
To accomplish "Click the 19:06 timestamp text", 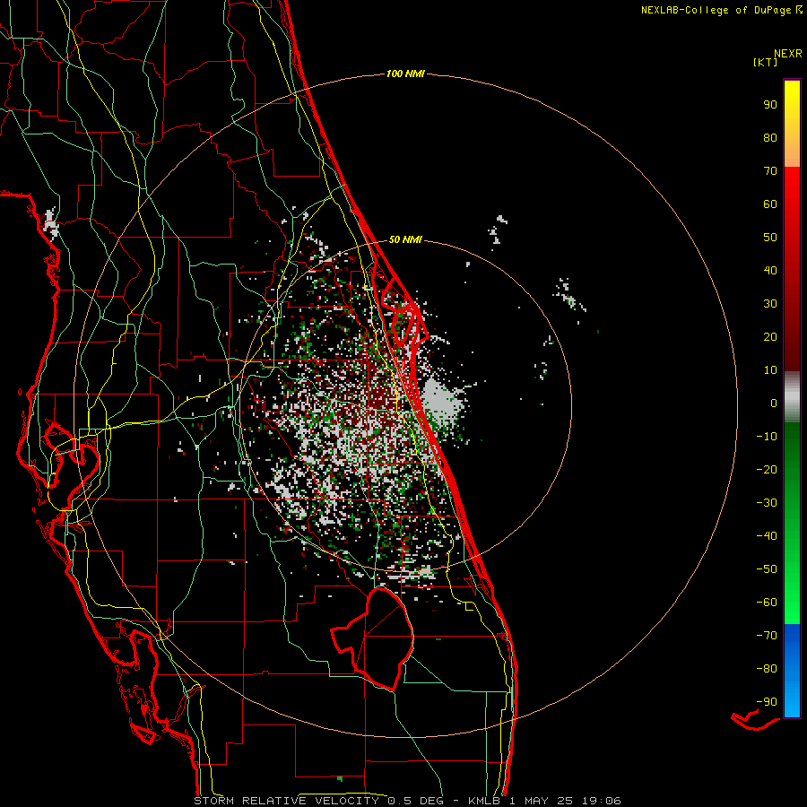I will [x=602, y=801].
